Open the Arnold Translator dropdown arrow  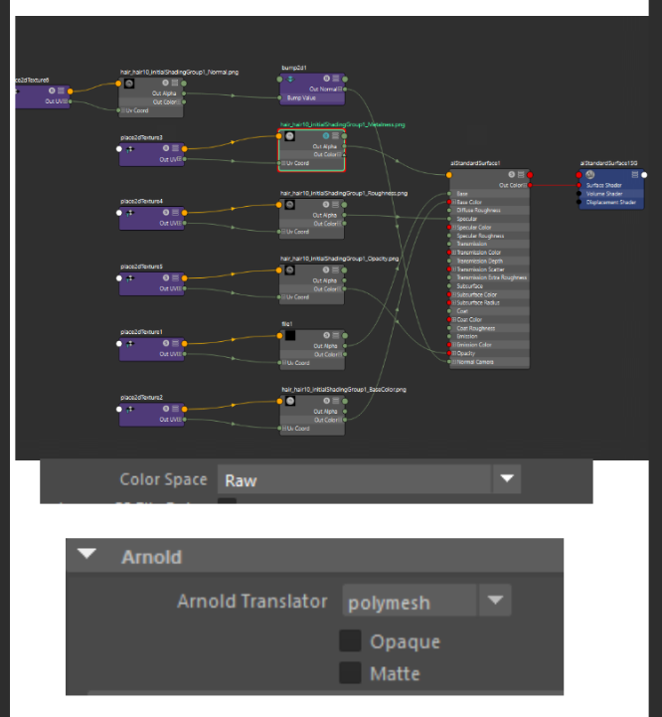(495, 600)
